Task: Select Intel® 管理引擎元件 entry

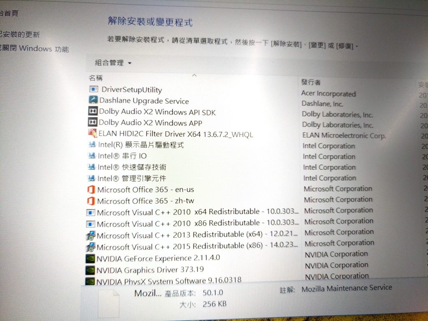Action: (x=132, y=178)
